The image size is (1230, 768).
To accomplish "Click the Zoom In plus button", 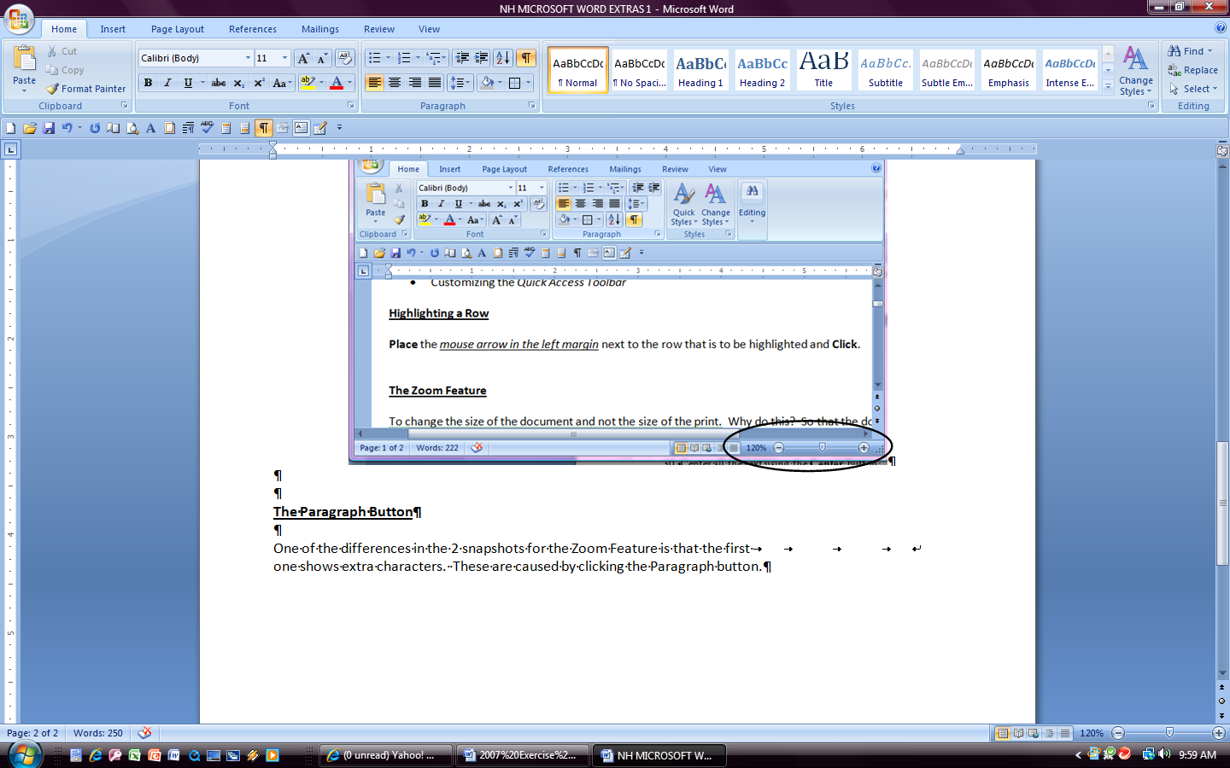I will tap(1219, 733).
